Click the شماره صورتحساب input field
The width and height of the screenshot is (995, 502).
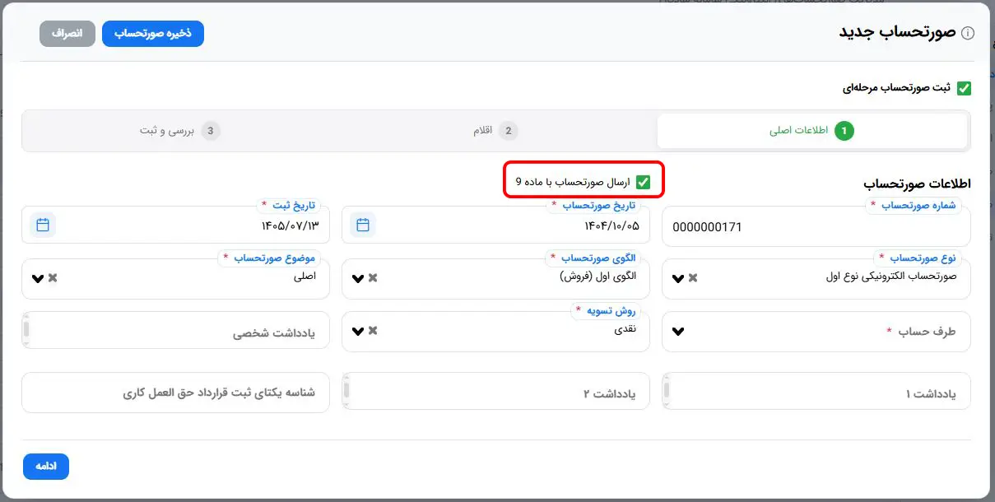[x=816, y=225]
